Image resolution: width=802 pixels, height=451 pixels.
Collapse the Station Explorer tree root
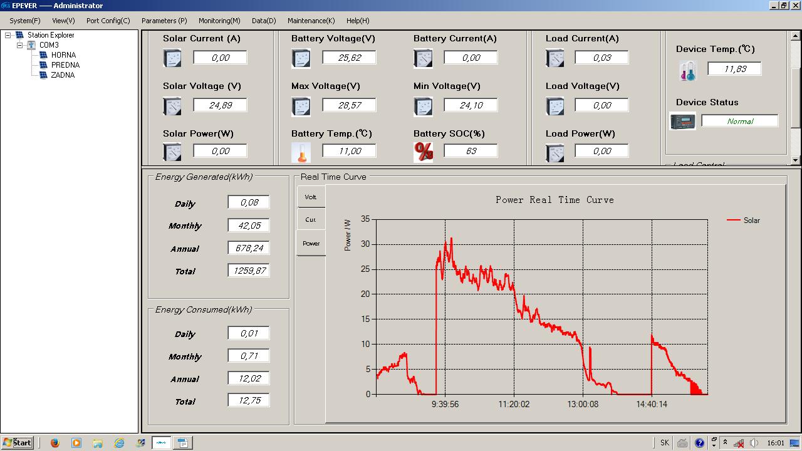point(8,36)
